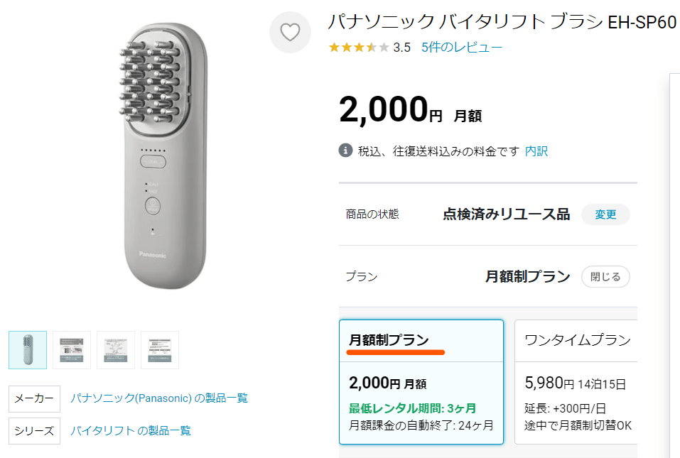Click the product title EH-SP60 heading
680x458 pixels.
point(501,22)
